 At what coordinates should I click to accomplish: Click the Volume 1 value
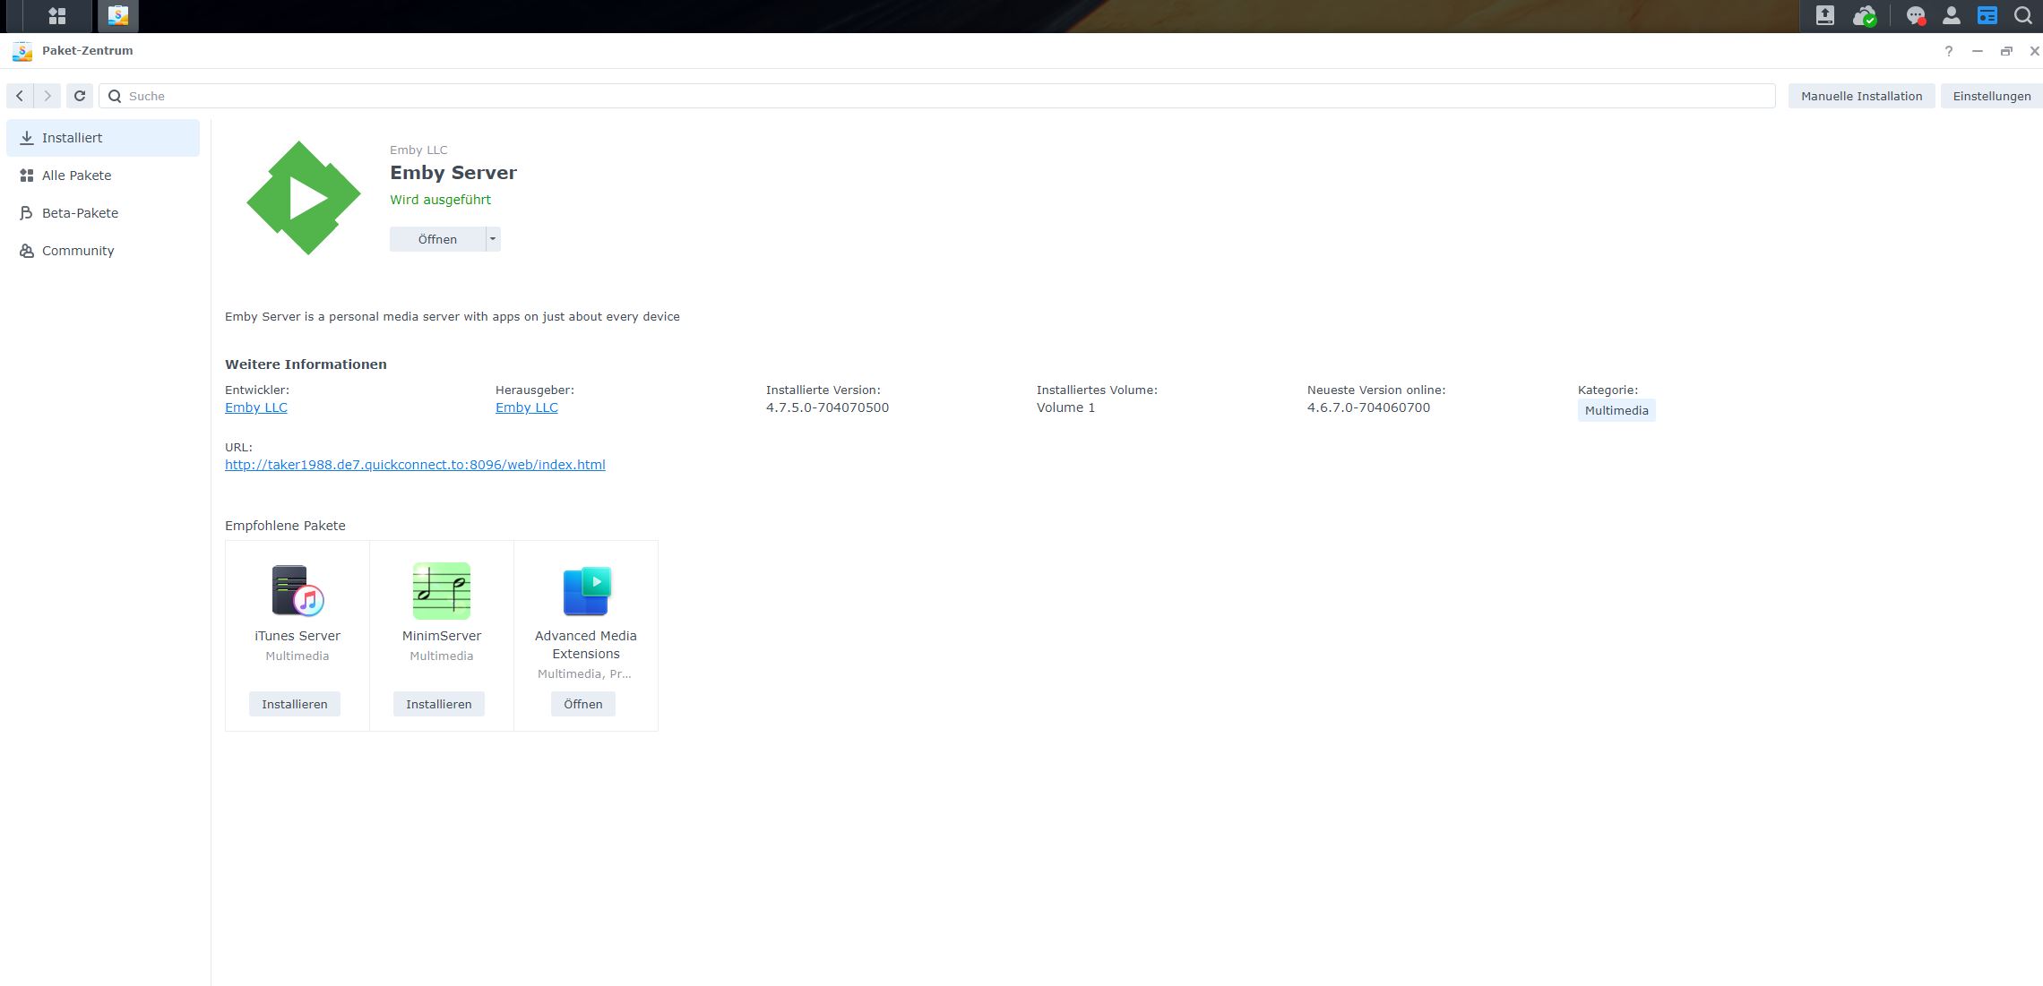1065,407
